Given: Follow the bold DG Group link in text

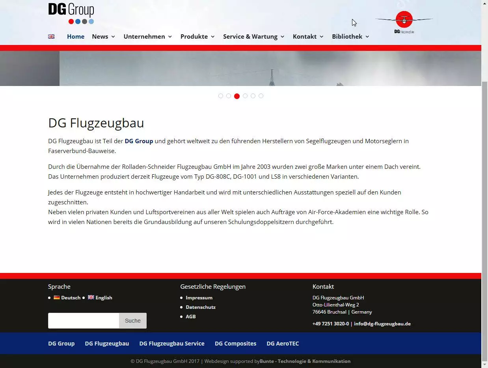Looking at the screenshot, I should (x=139, y=141).
